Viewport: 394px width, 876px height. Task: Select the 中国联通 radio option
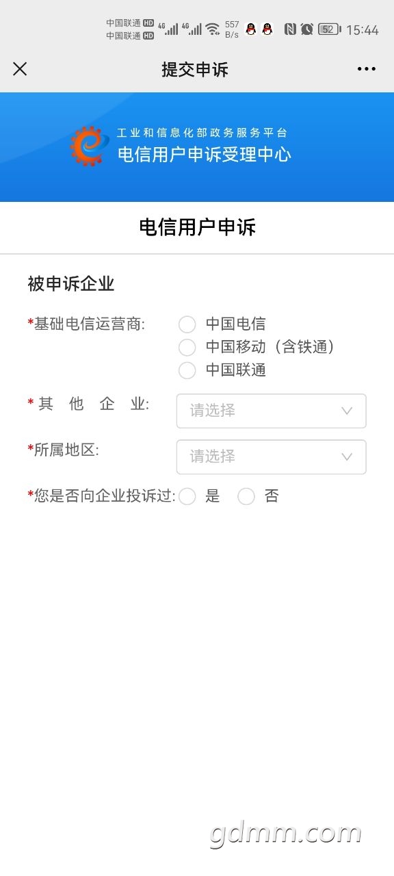tap(187, 371)
